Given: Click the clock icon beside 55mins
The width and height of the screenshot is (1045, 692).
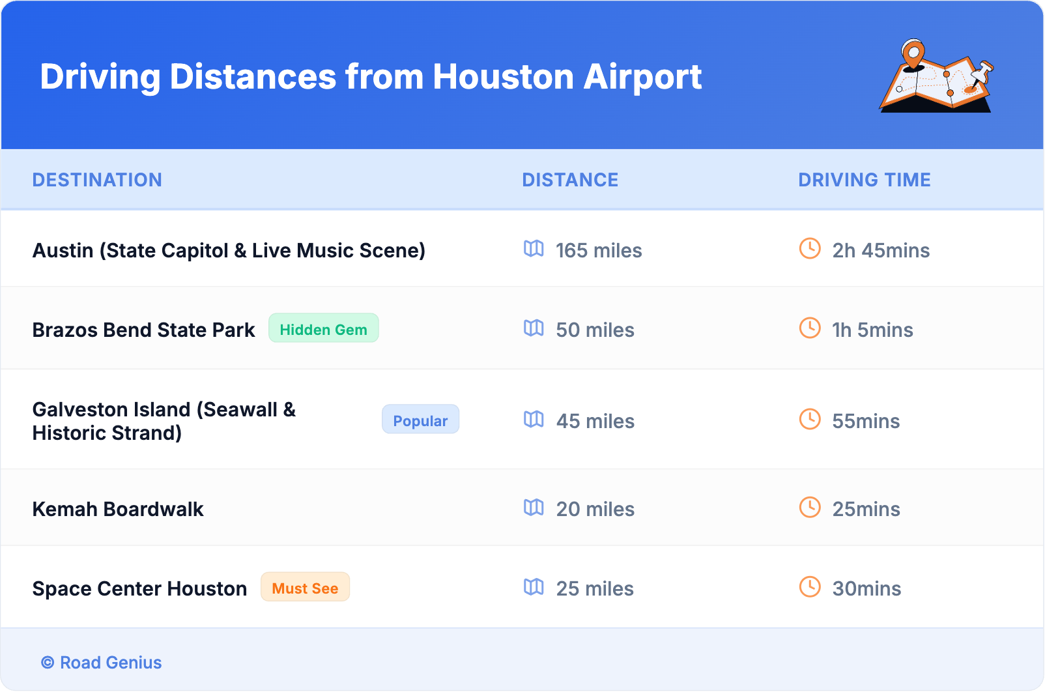Looking at the screenshot, I should 810,420.
